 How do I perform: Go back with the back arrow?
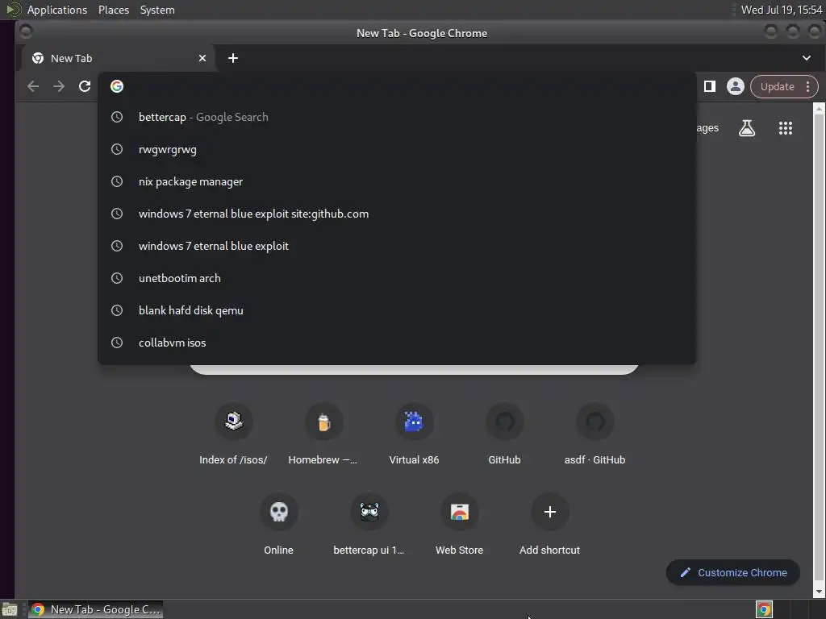coord(32,86)
